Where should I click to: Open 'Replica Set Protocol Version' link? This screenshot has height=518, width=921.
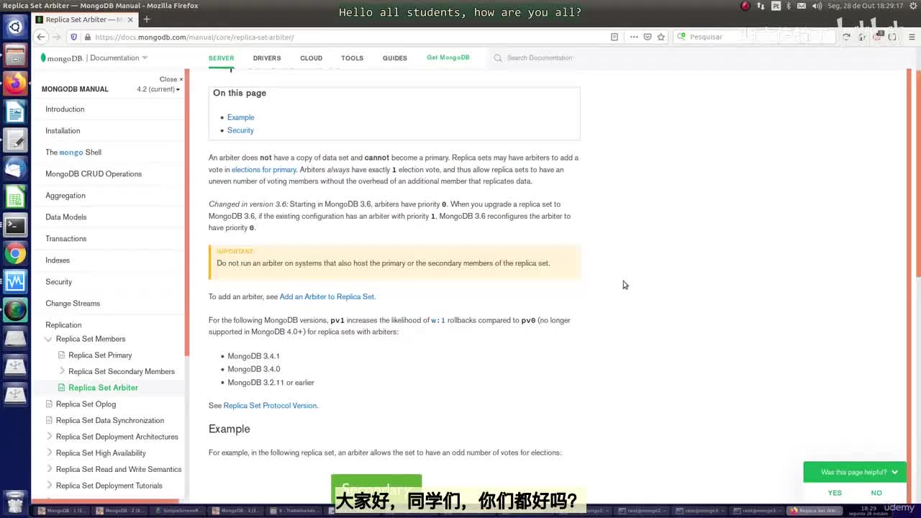tap(270, 406)
